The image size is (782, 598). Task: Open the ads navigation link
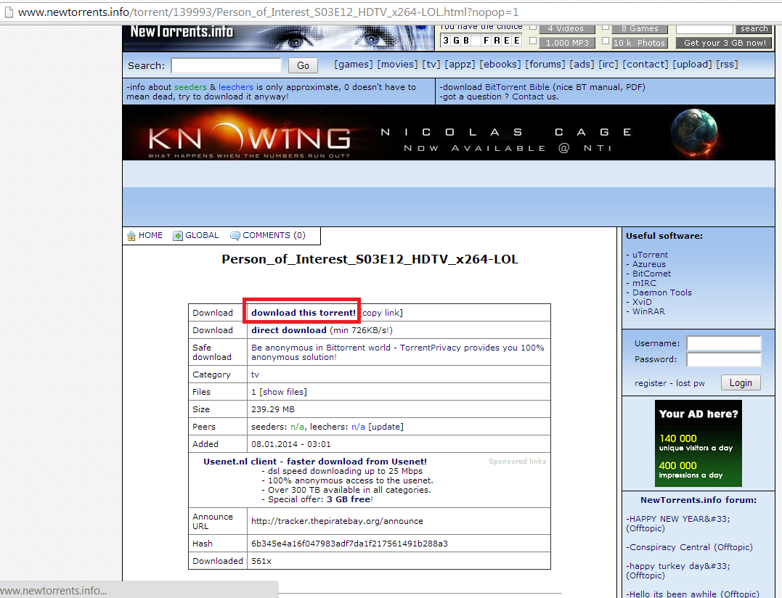coord(582,65)
